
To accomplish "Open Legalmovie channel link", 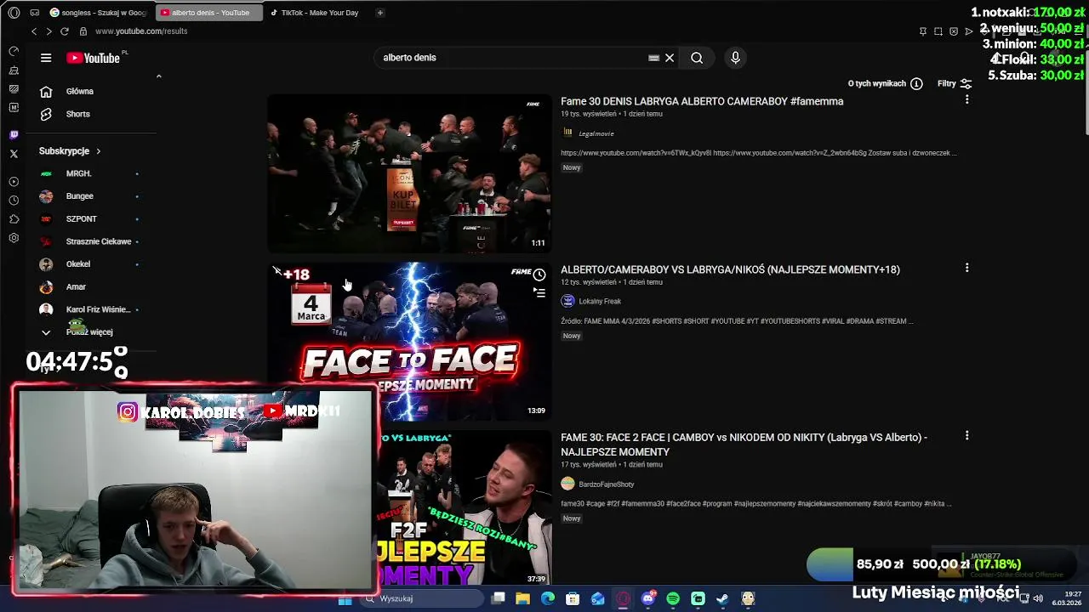I will [596, 133].
